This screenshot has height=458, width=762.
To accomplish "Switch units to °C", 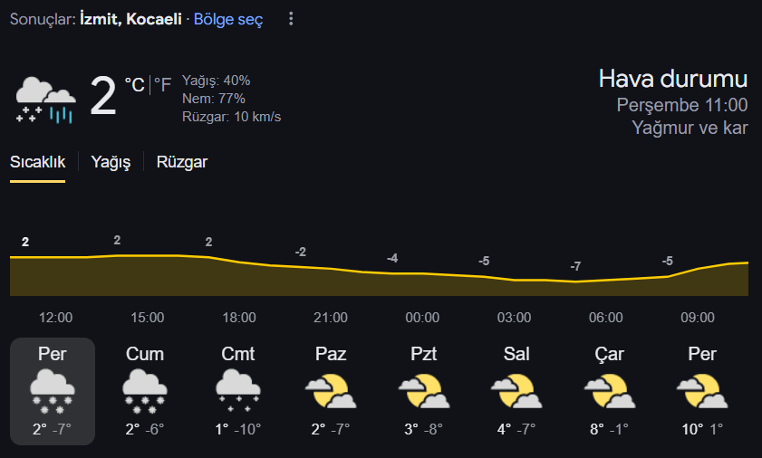I will [135, 85].
